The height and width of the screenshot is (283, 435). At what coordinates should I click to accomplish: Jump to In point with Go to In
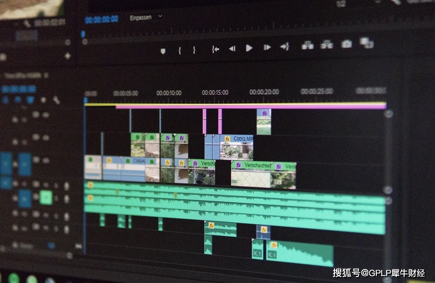tap(215, 49)
